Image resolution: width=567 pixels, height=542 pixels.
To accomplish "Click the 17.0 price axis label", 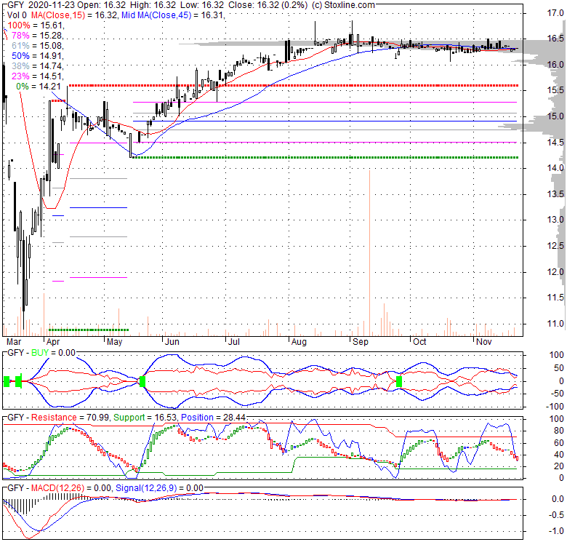I will (x=555, y=13).
